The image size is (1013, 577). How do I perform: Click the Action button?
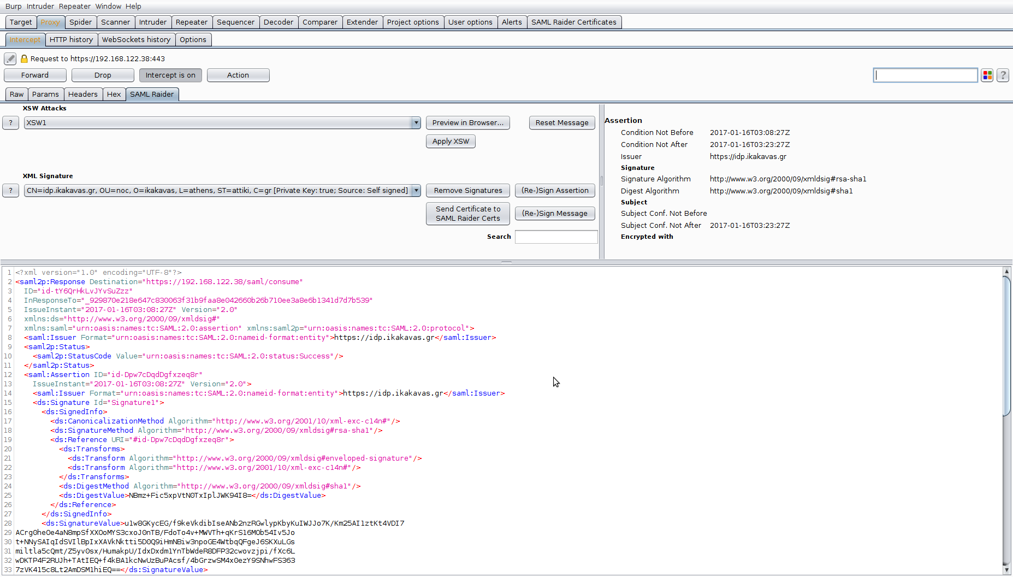238,75
